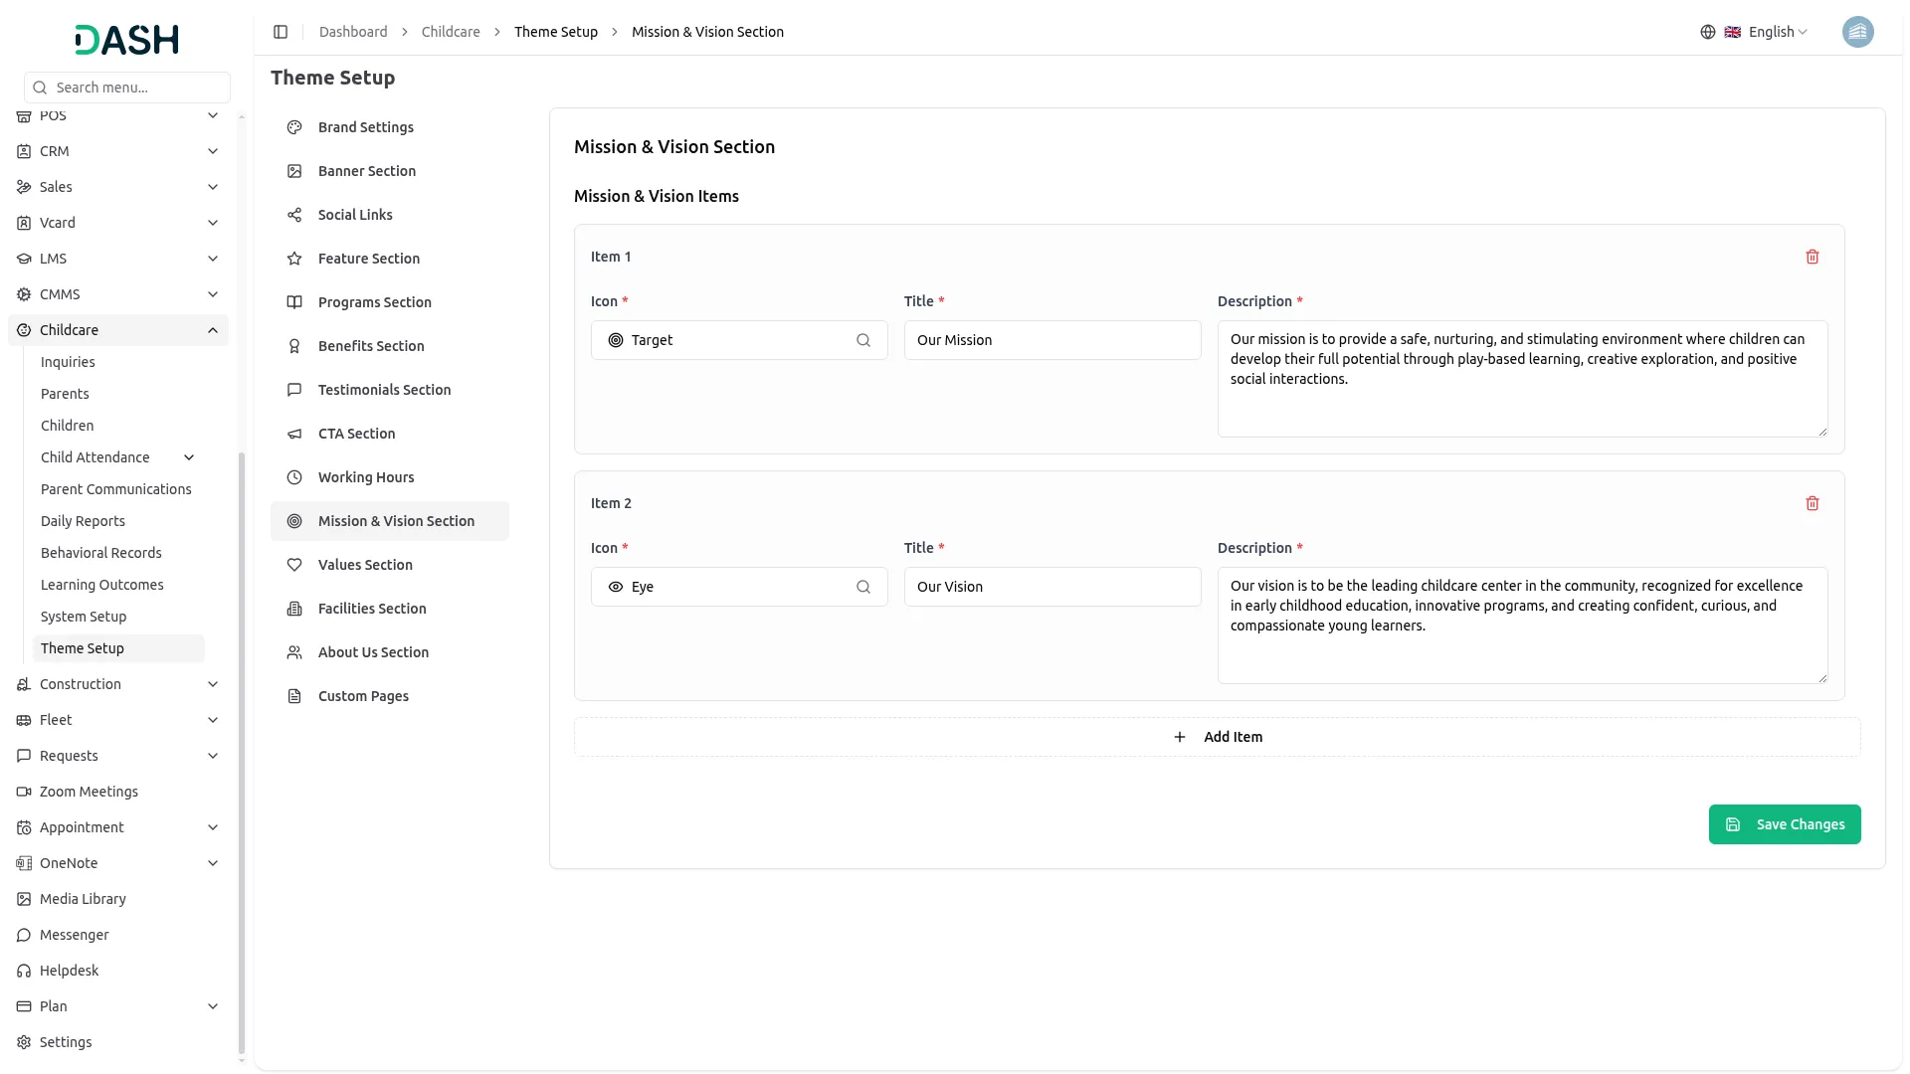Click Add Item button
The image size is (1910, 1074).
click(1217, 737)
